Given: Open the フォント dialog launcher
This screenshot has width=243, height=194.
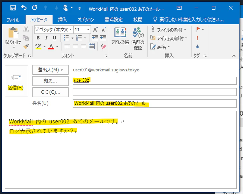Looking at the screenshot, I should click(106, 56).
